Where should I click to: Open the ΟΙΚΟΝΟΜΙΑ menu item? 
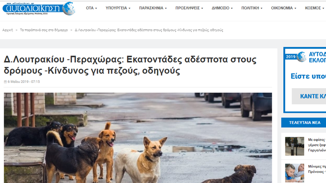(284, 8)
